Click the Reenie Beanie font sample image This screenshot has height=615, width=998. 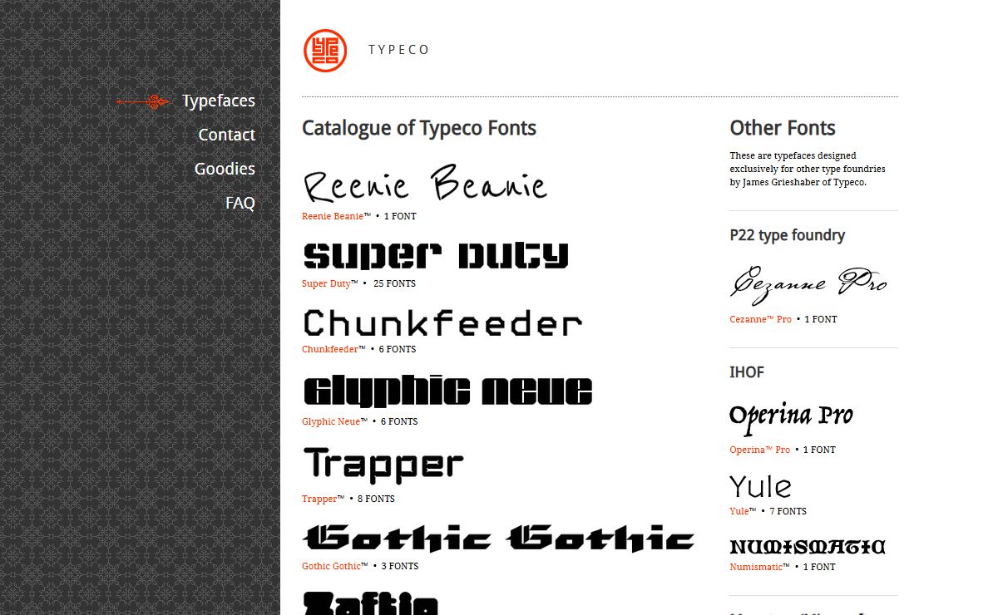click(x=425, y=184)
